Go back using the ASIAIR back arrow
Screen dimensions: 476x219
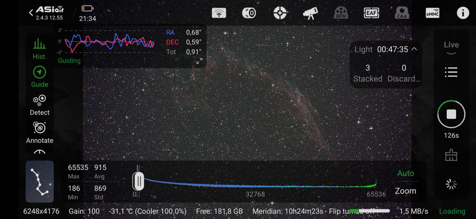click(31, 13)
